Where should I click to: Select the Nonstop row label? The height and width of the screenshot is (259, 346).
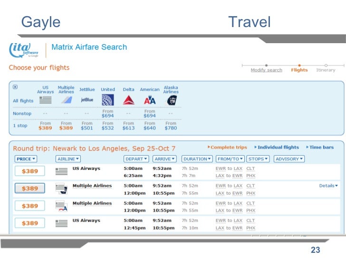pyautogui.click(x=22, y=113)
